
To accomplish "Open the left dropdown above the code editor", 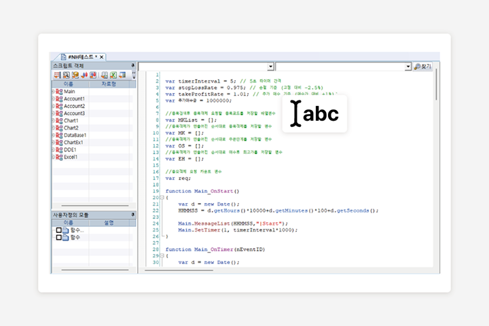I will (270, 67).
